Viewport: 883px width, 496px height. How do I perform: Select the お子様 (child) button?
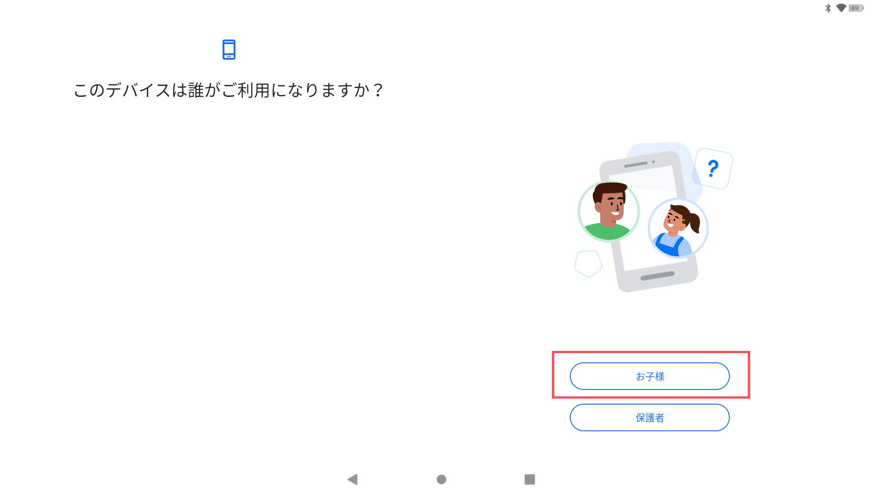649,376
